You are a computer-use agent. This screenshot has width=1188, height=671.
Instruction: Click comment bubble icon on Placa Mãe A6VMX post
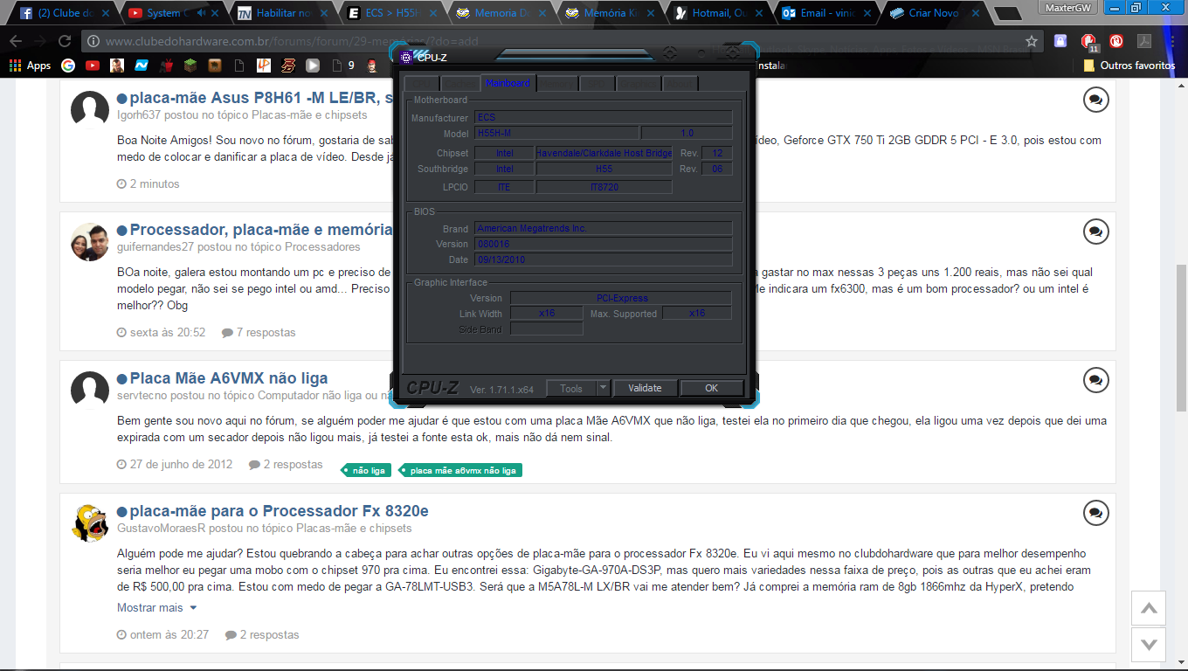(x=1095, y=380)
